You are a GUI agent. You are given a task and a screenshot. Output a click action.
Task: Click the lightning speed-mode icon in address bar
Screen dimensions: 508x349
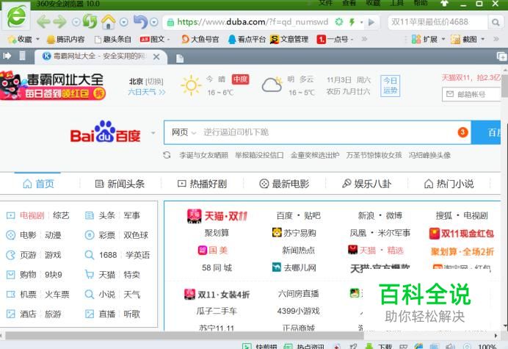(352, 22)
